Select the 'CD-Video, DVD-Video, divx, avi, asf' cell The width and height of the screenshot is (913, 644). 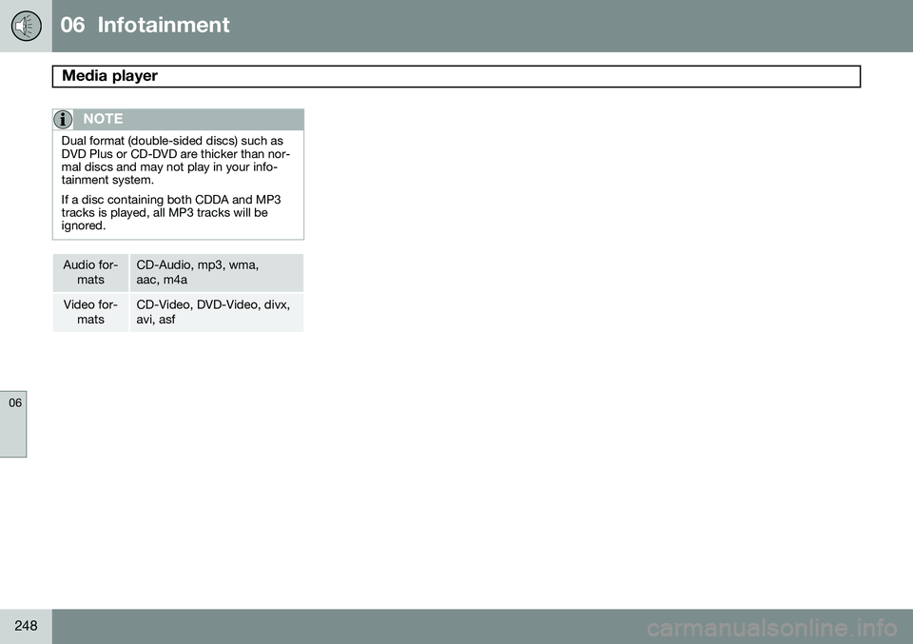pos(217,312)
